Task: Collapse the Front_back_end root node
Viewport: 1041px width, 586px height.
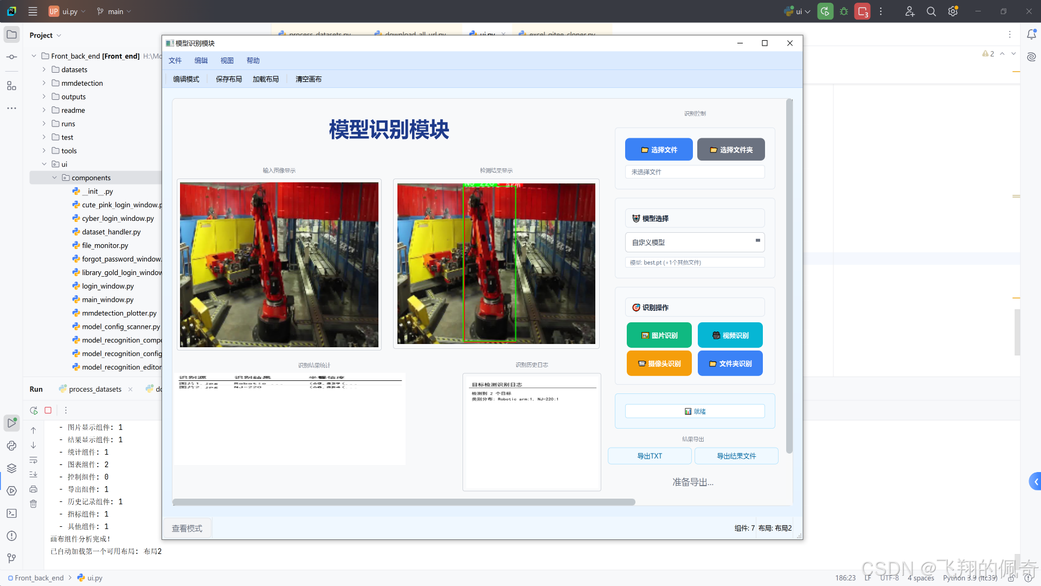Action: point(34,56)
